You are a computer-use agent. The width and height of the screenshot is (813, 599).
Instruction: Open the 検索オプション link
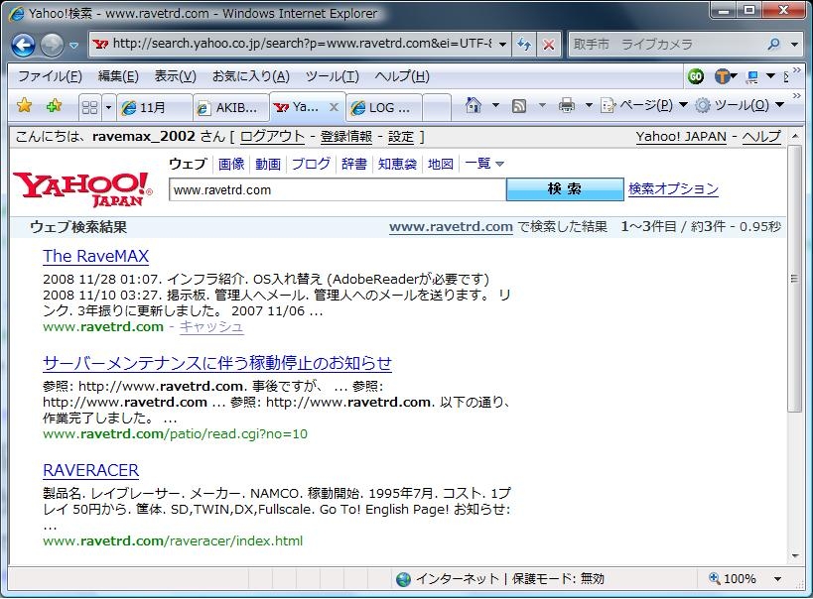click(x=673, y=188)
